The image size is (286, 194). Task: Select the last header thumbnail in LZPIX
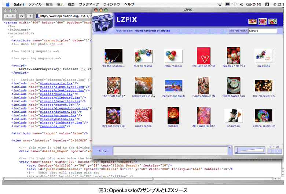(x=272, y=21)
